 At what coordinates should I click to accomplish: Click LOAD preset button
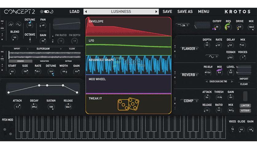(74, 12)
